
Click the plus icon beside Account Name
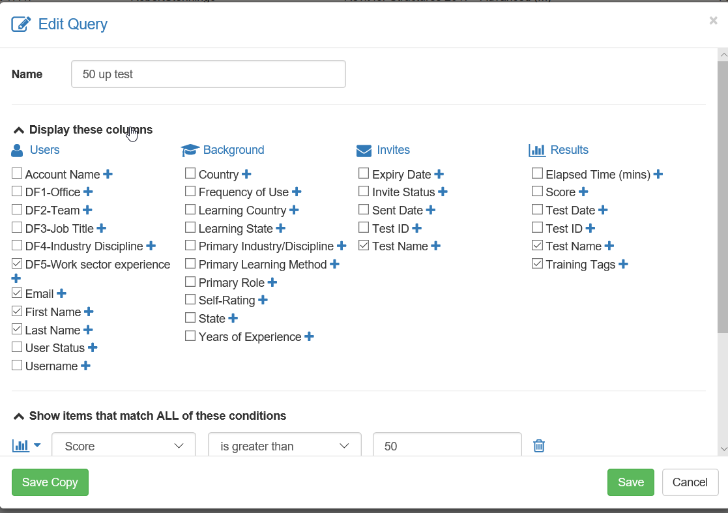coord(108,174)
